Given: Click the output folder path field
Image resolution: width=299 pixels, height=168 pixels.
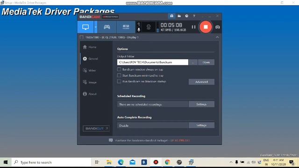Looking at the screenshot, I should [x=153, y=62].
